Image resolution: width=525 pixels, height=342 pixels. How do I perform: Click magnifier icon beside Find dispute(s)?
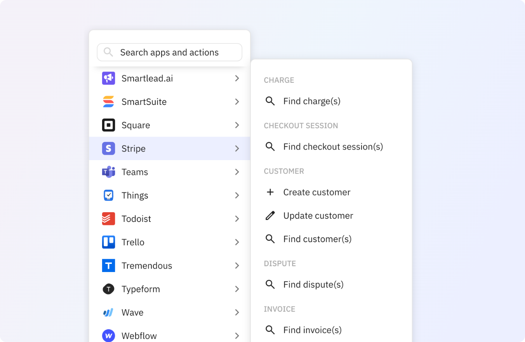click(270, 284)
